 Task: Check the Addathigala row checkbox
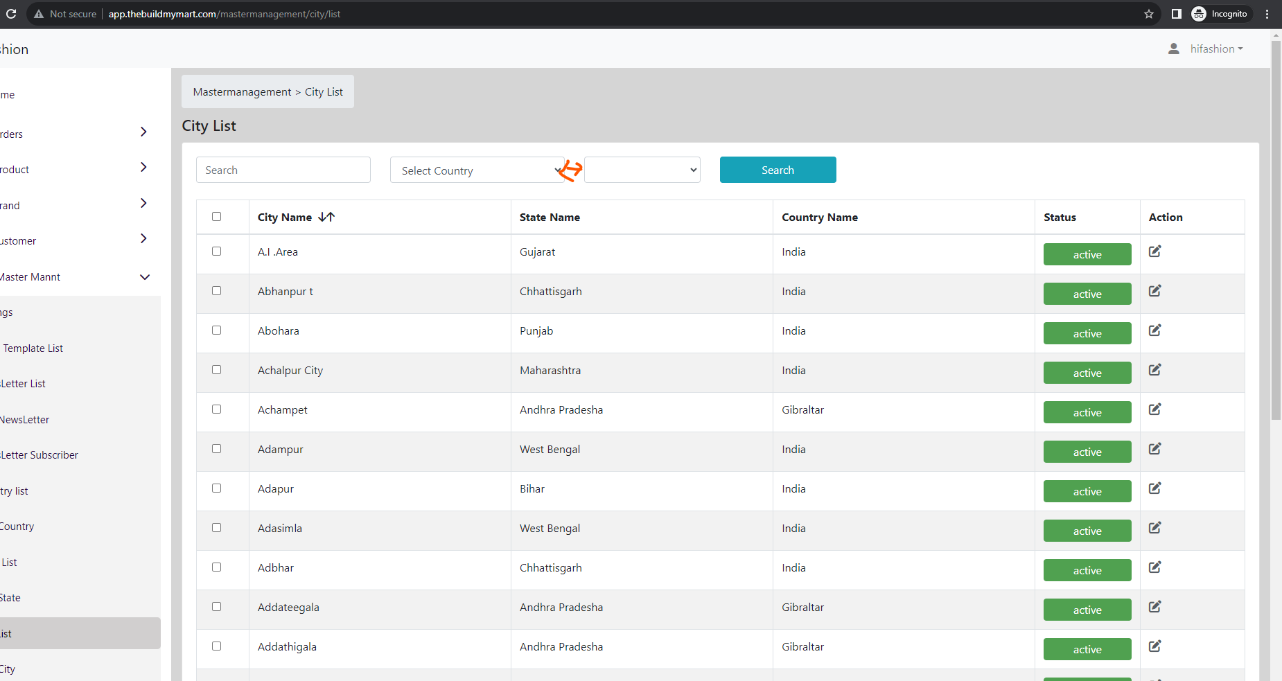[x=216, y=646]
